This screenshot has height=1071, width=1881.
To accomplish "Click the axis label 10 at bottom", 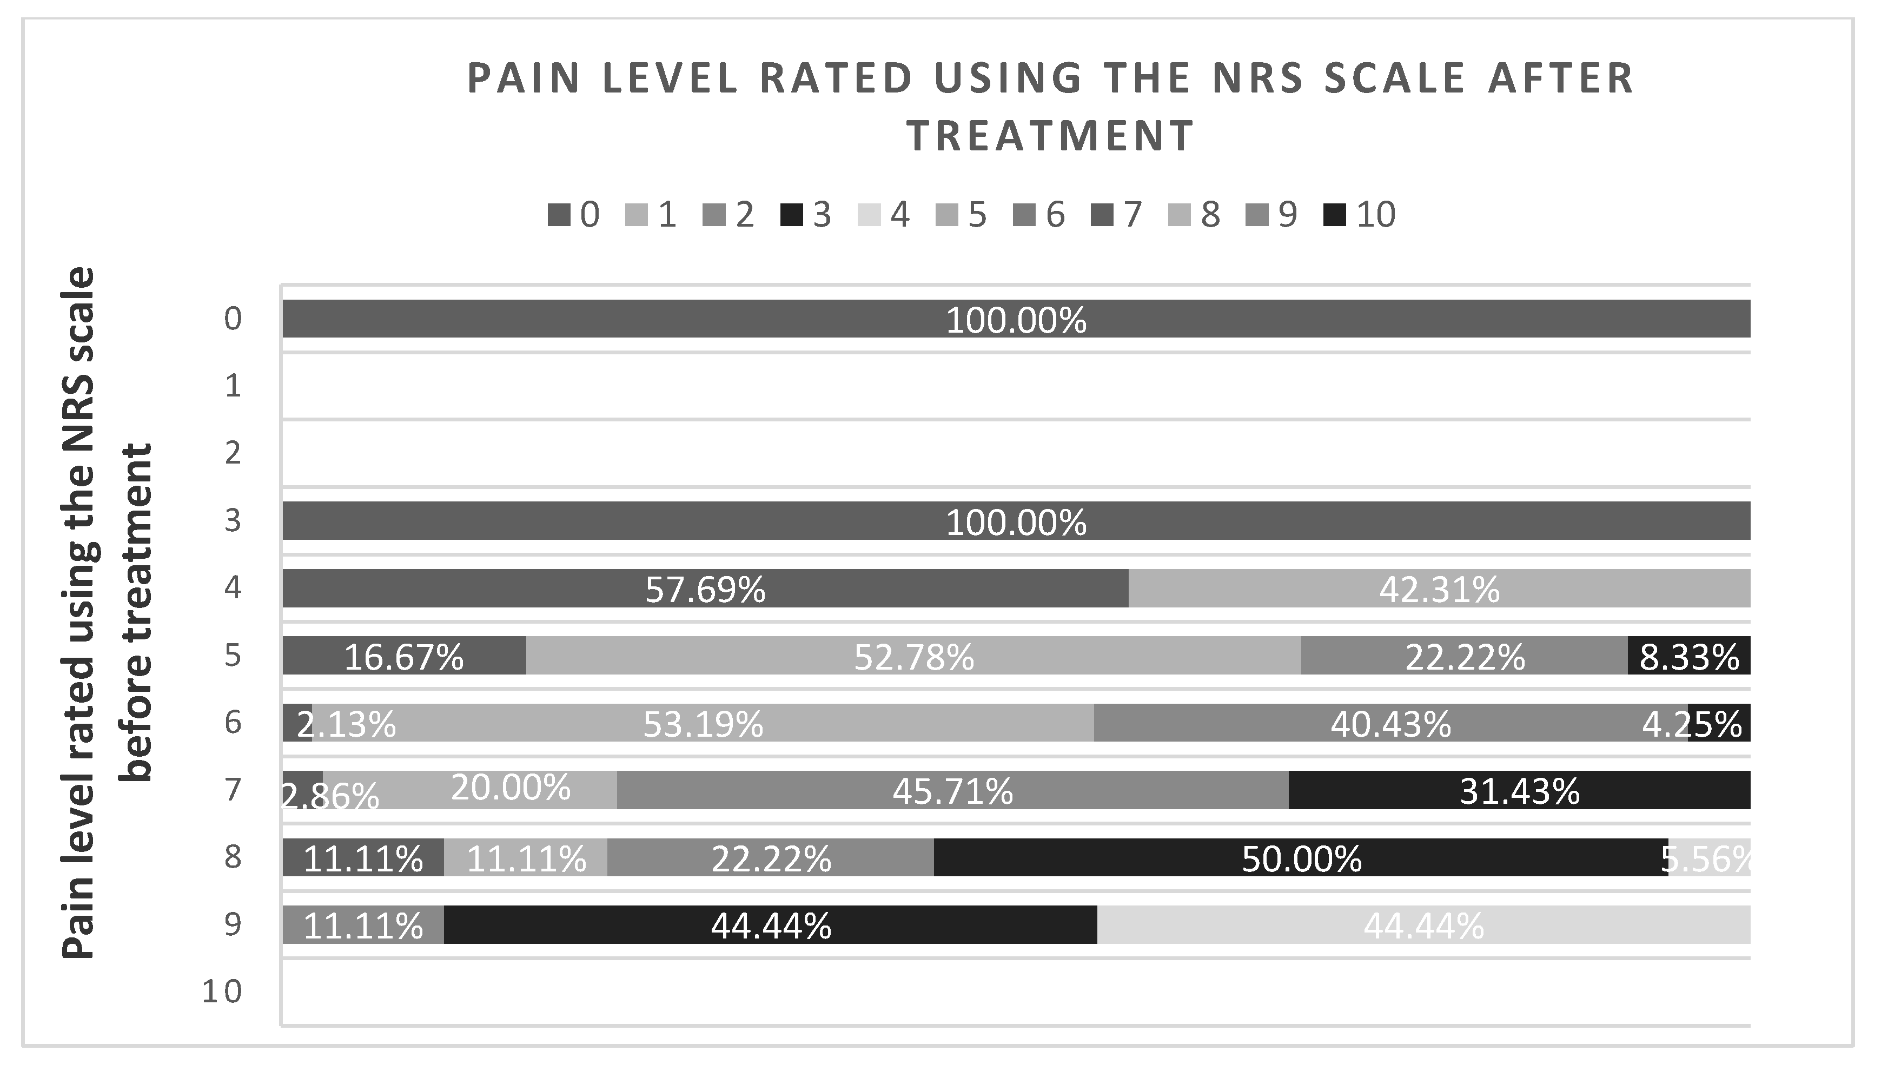I will [222, 992].
